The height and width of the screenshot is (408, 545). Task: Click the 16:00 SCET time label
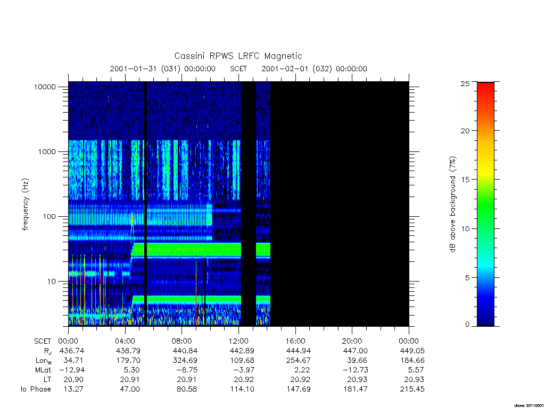(295, 341)
